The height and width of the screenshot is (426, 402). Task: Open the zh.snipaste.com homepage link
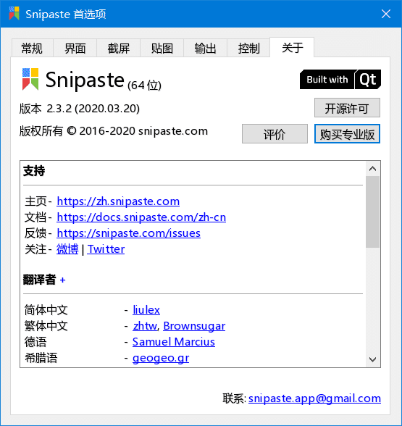point(118,201)
